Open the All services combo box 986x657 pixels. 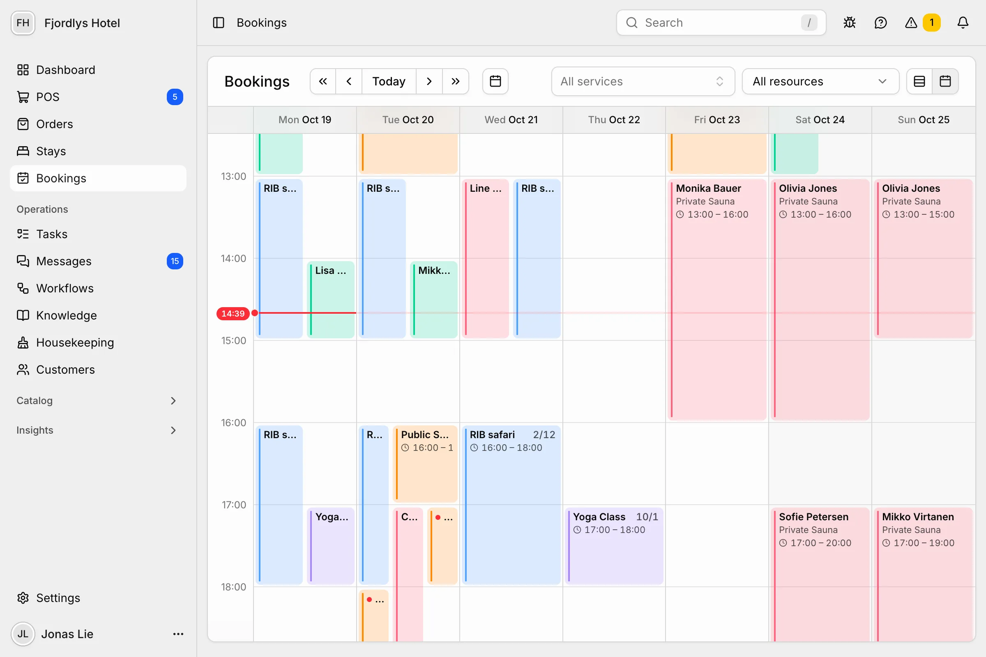point(643,81)
